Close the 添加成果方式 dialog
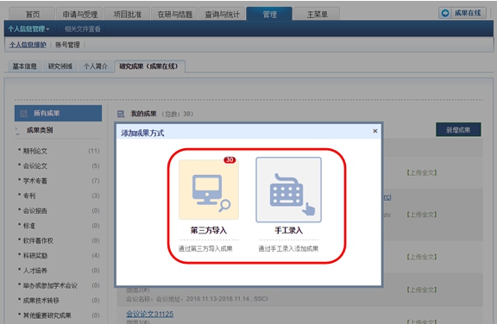 375,131
